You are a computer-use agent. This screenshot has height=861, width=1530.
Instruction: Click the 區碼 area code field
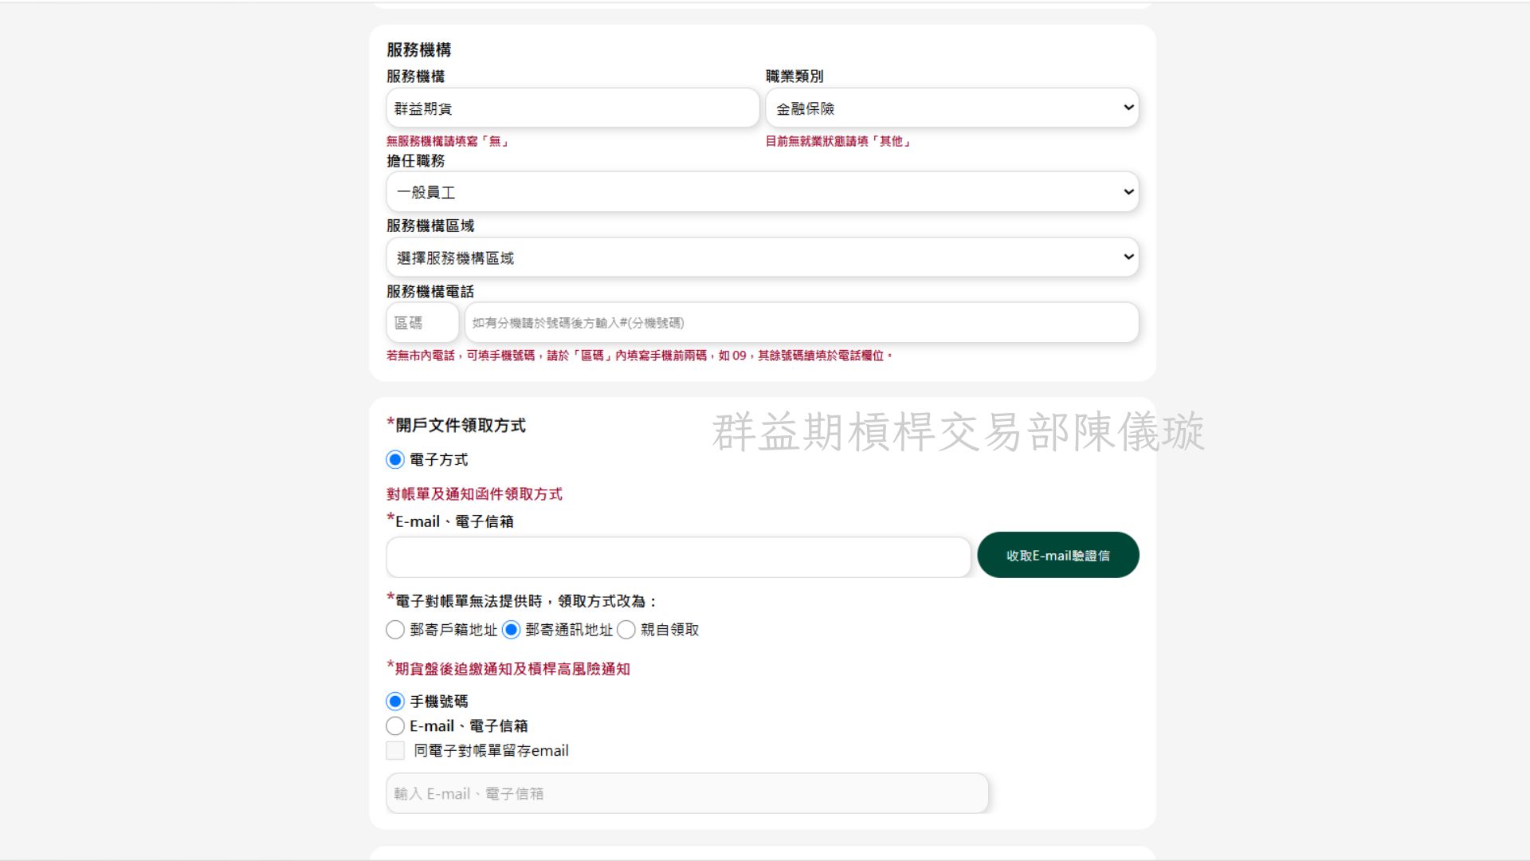click(x=422, y=323)
